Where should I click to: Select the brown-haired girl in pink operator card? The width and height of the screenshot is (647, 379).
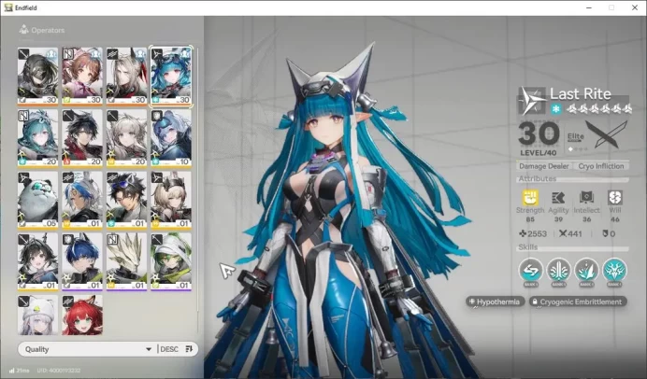(82, 76)
